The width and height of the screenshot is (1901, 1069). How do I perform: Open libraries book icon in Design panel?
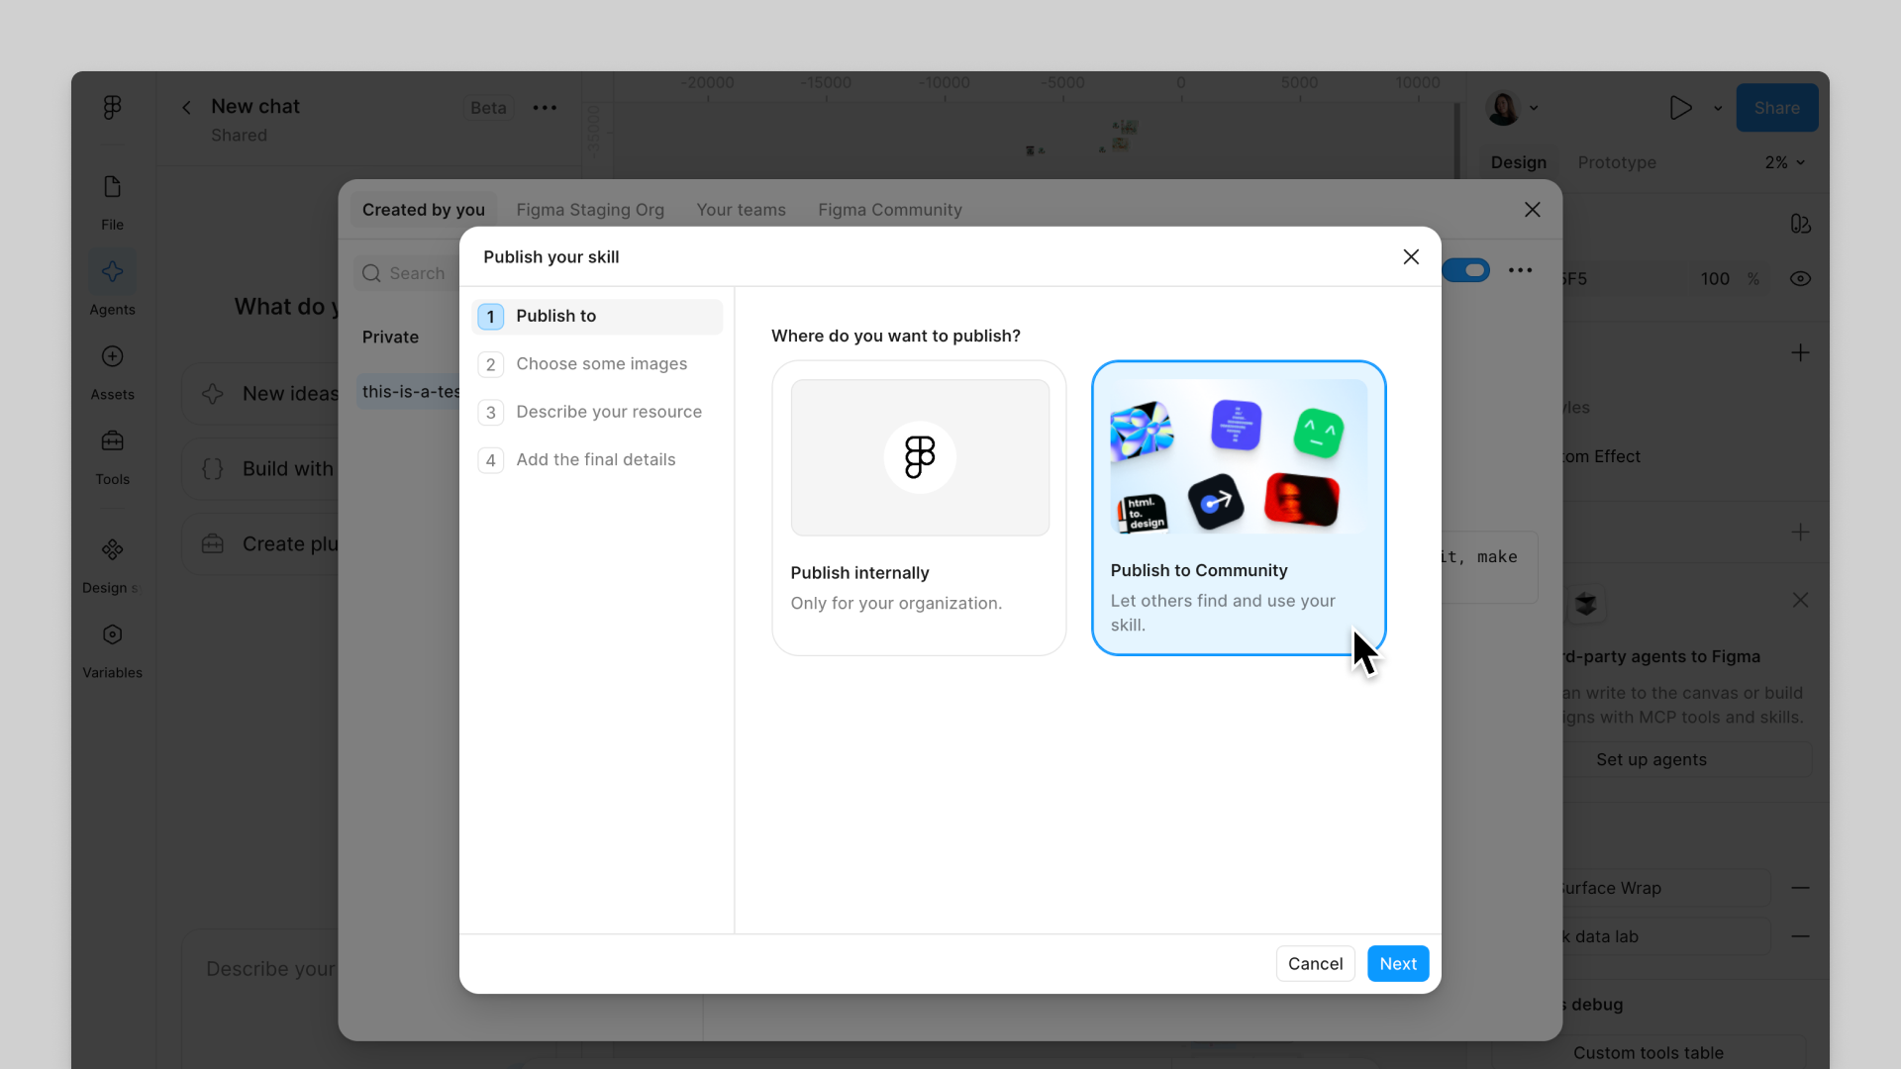click(1800, 225)
